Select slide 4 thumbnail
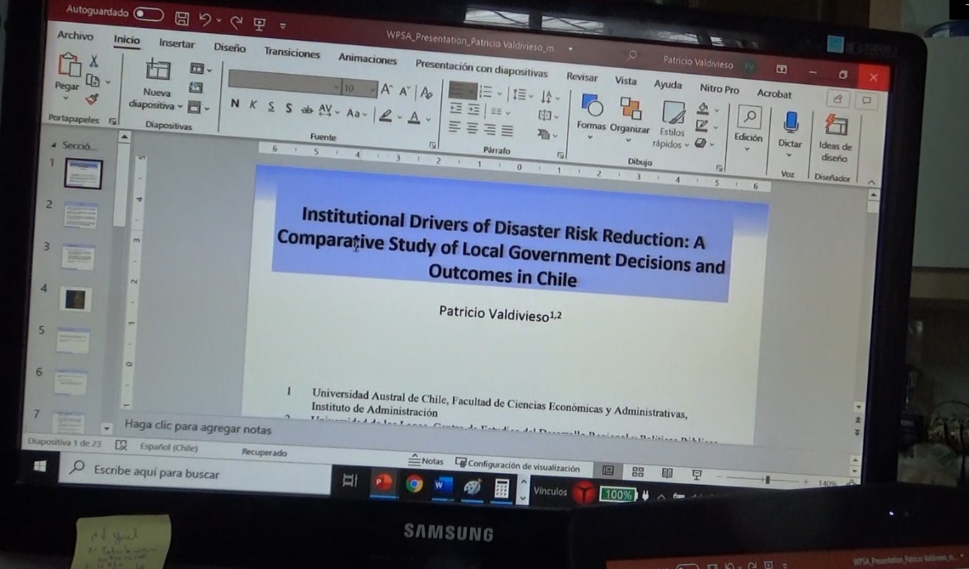The height and width of the screenshot is (569, 969). click(x=77, y=299)
